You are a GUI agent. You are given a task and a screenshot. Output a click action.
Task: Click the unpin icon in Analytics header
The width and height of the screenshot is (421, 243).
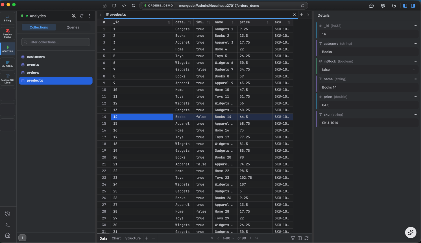click(74, 16)
